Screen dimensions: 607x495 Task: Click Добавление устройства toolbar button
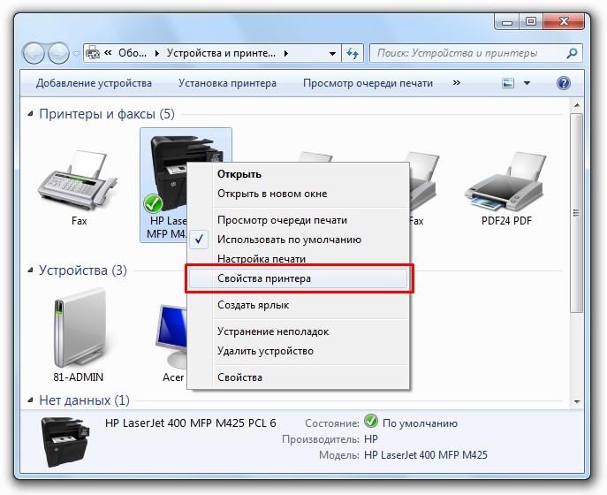[x=94, y=83]
